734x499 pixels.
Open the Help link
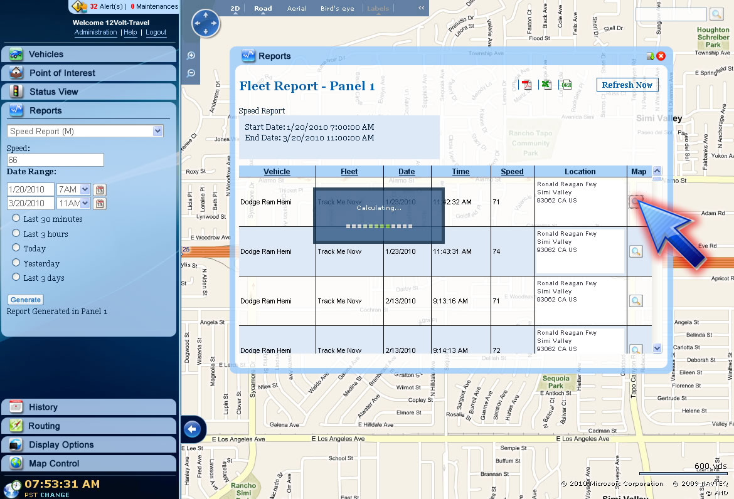click(x=130, y=32)
